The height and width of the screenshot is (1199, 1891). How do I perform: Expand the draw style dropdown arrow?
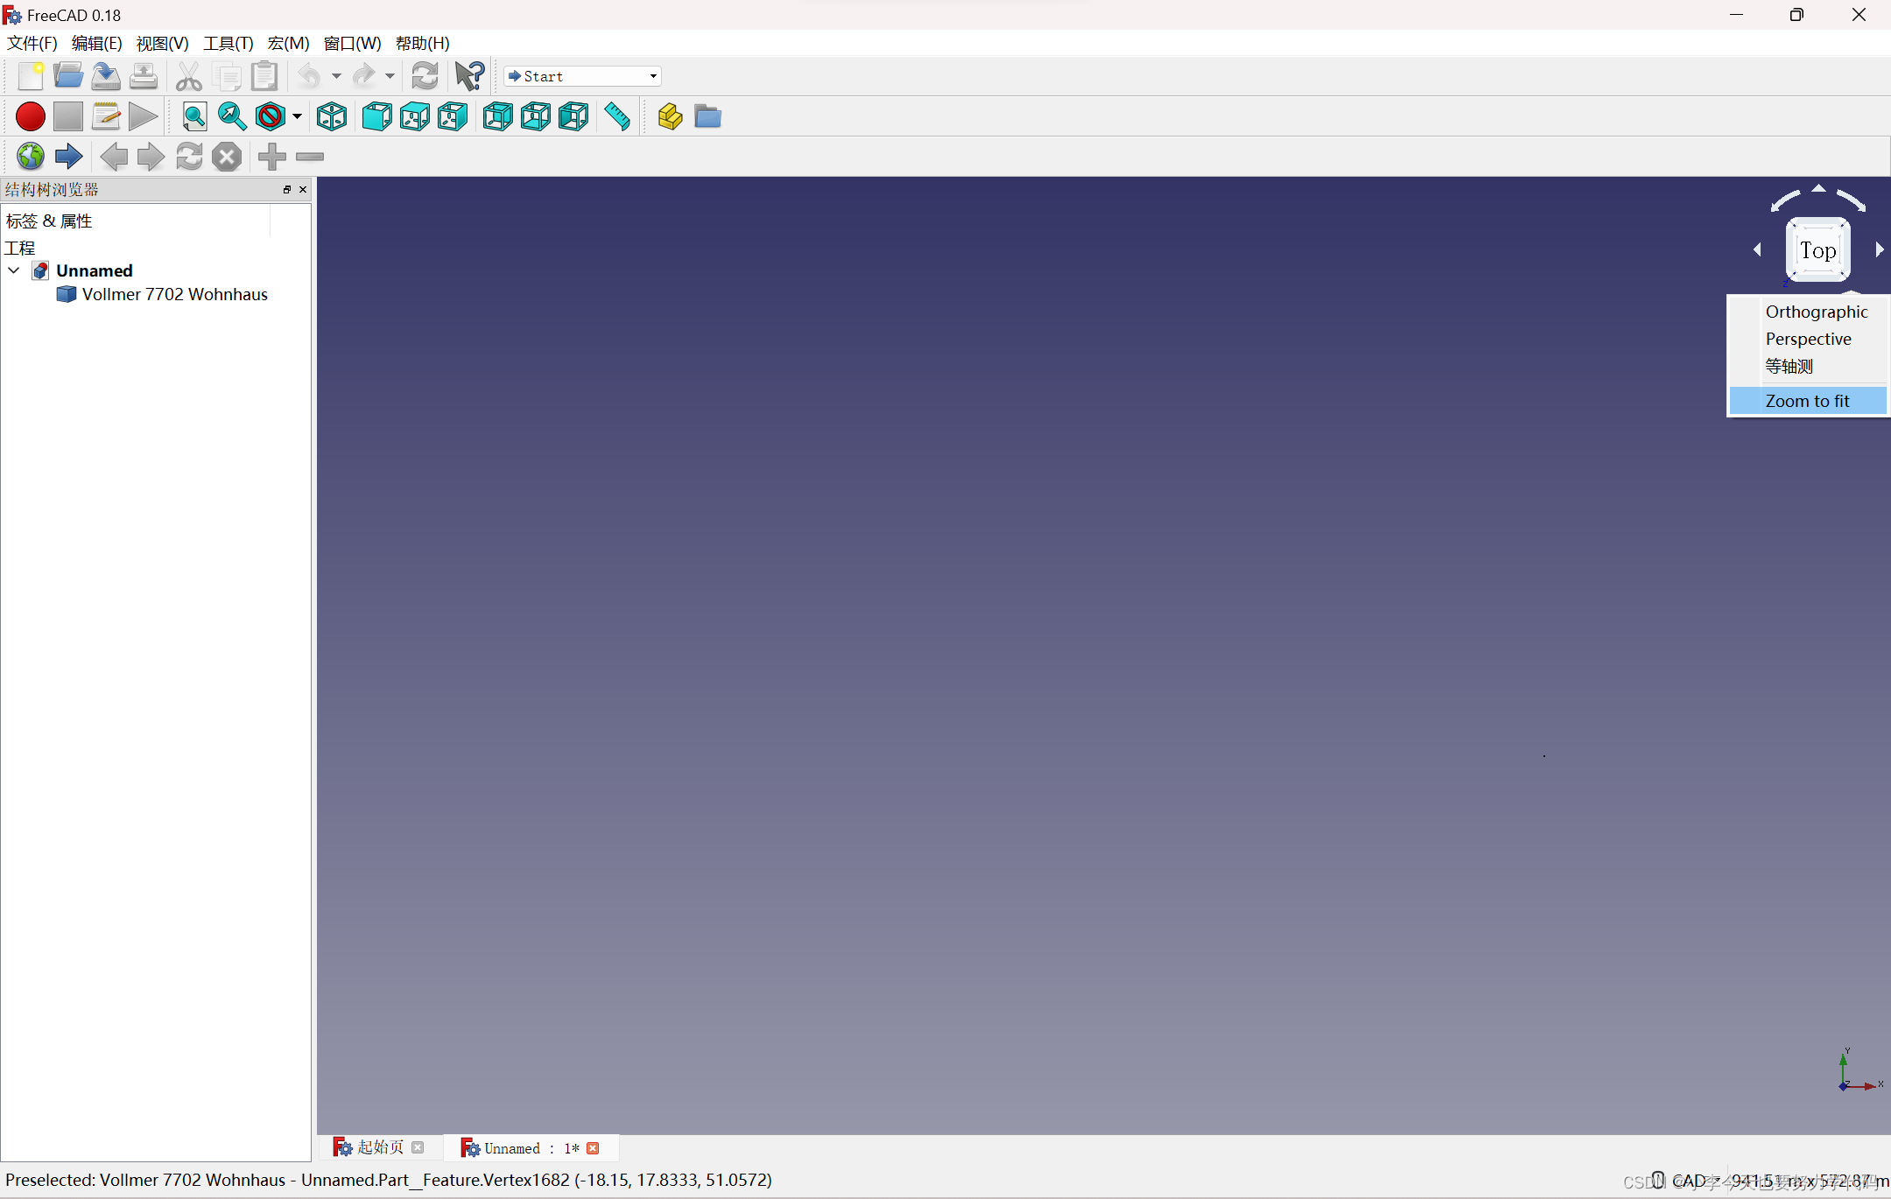(298, 116)
